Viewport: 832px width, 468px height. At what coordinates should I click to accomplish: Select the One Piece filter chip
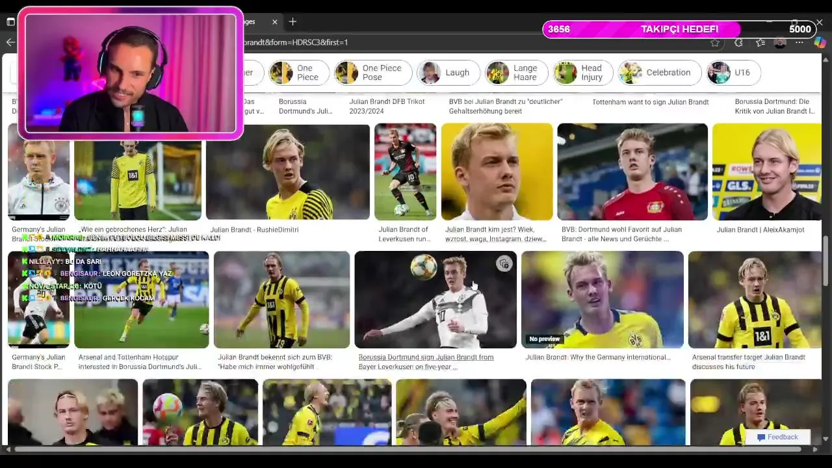298,72
